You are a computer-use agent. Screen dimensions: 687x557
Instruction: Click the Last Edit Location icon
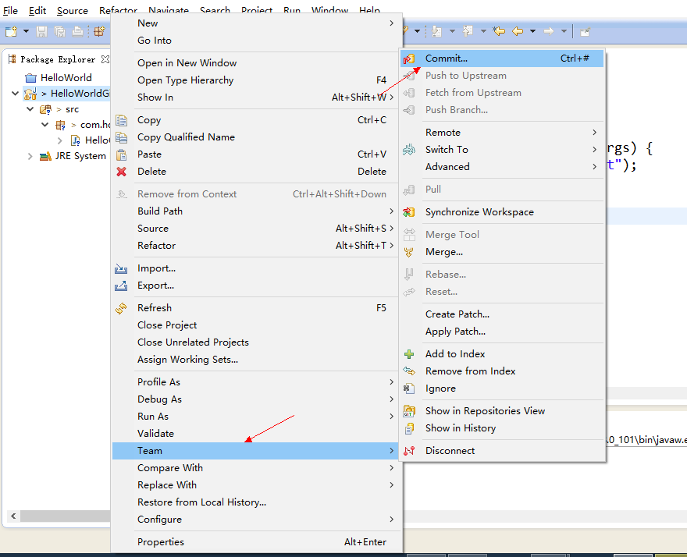499,31
